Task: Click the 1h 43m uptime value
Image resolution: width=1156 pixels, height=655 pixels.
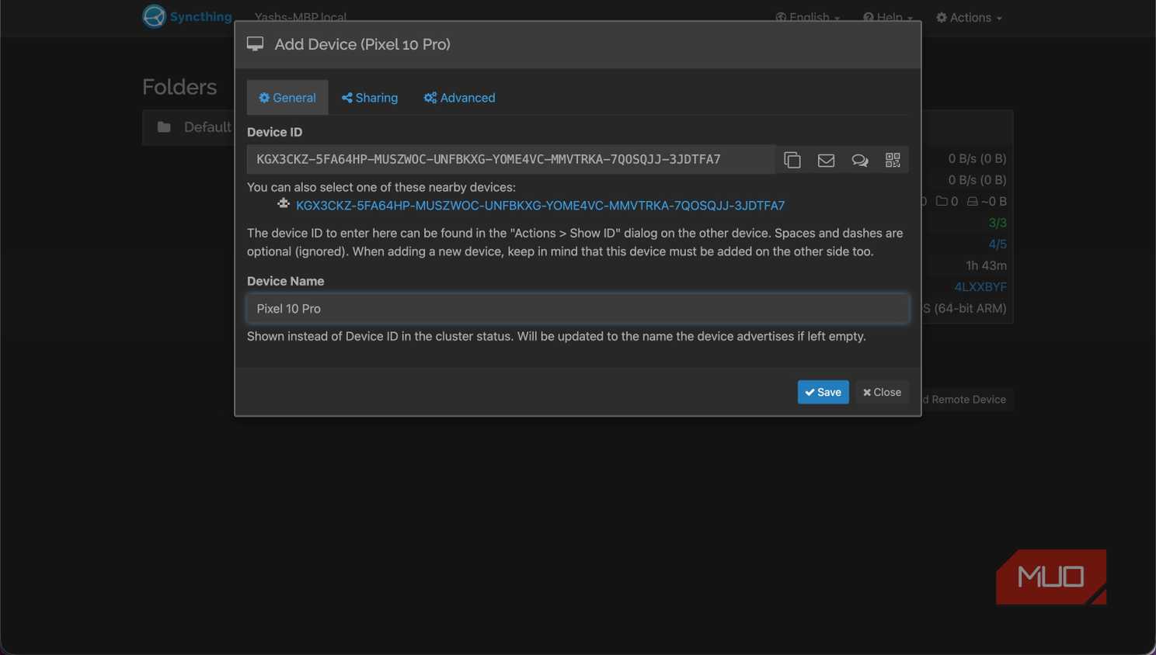Action: tap(986, 265)
